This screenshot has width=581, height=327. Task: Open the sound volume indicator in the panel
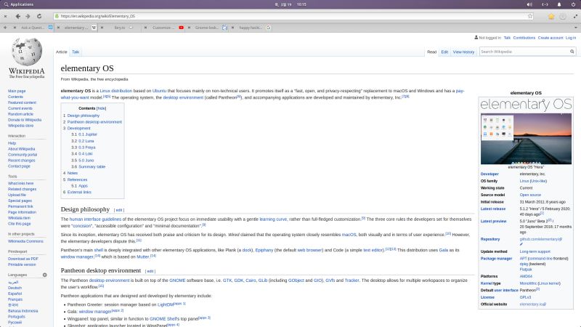pyautogui.click(x=530, y=4)
